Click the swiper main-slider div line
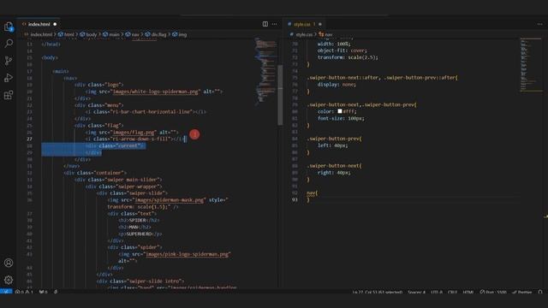The height and width of the screenshot is (308, 548). tap(118, 180)
